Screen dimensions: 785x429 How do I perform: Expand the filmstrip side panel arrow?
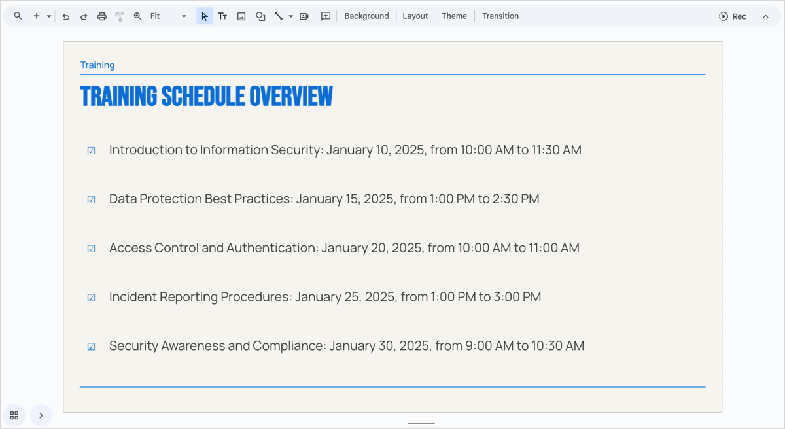(x=41, y=415)
